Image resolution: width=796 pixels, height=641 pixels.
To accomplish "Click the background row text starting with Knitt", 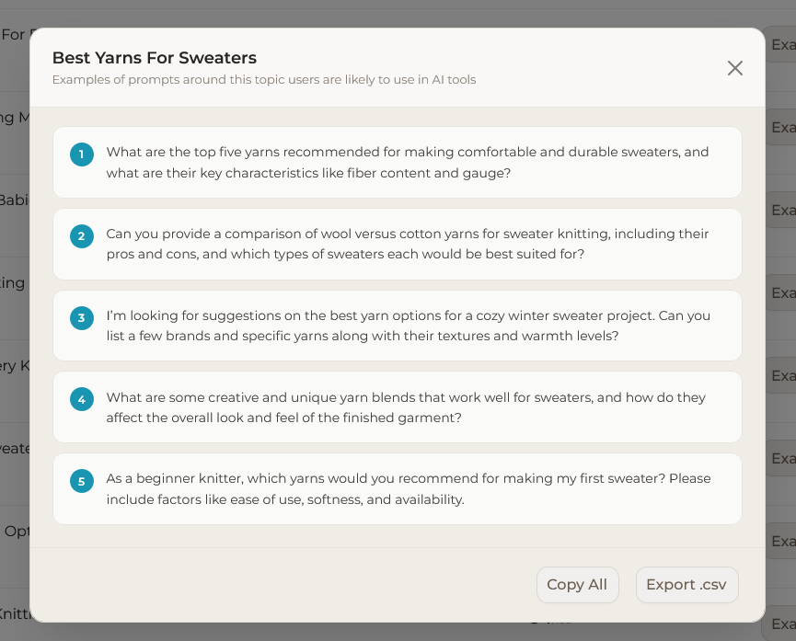I will pos(15,614).
